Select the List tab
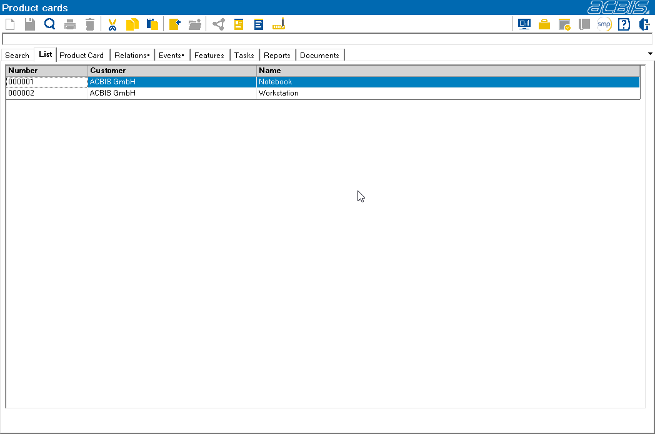 point(45,54)
